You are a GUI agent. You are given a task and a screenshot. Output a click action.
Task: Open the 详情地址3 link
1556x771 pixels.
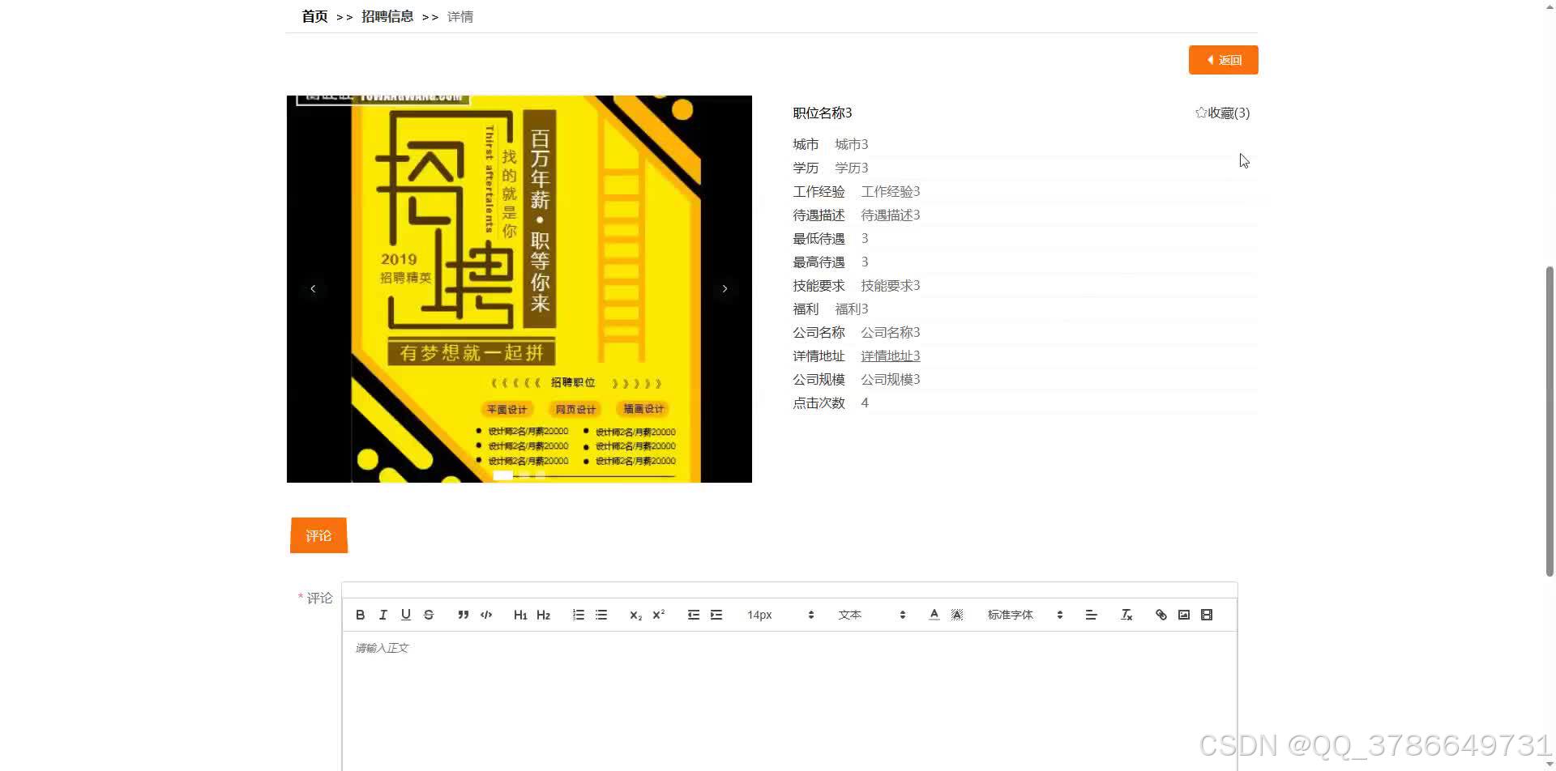(890, 356)
